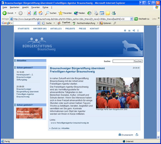Open PROJEKTE navigation item

click(x=70, y=29)
